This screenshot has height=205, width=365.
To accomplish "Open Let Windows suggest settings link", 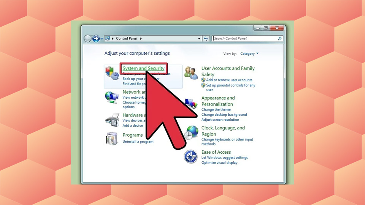I will [225, 158].
